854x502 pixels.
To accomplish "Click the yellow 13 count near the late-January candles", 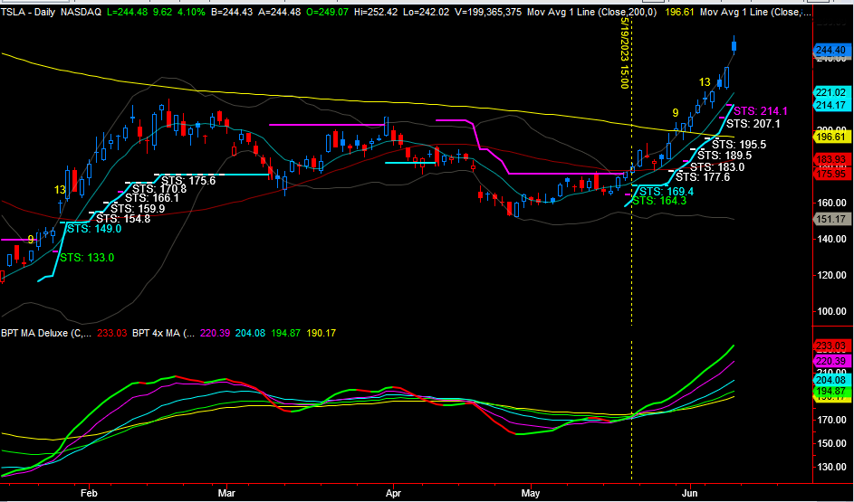I will (x=60, y=189).
